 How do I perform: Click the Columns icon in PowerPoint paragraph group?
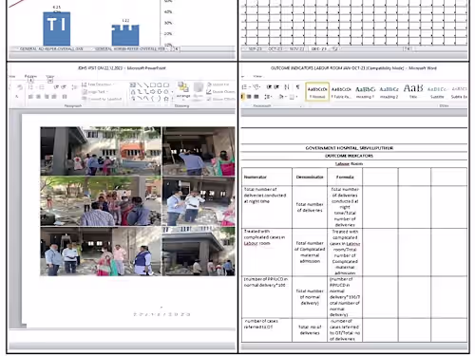(x=65, y=97)
